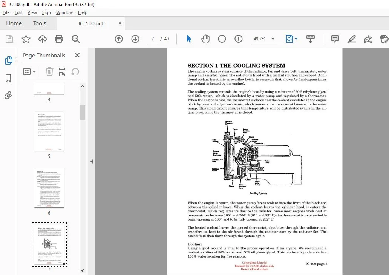The height and width of the screenshot is (275, 389).
Task: Switch to Home tab
Action: pos(14,23)
